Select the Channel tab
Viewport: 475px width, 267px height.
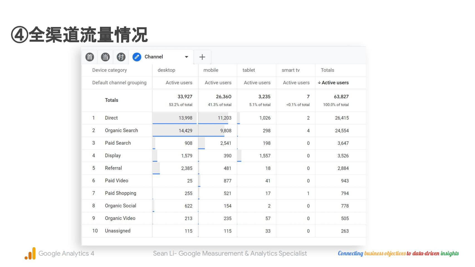tap(154, 57)
